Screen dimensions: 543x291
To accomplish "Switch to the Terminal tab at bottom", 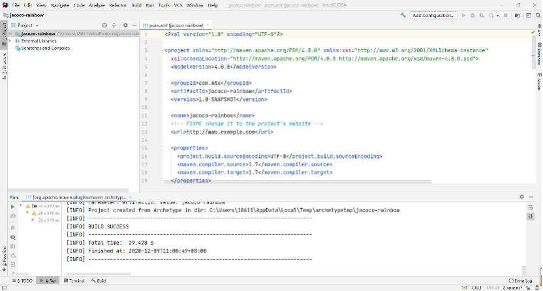I will pyautogui.click(x=74, y=281).
